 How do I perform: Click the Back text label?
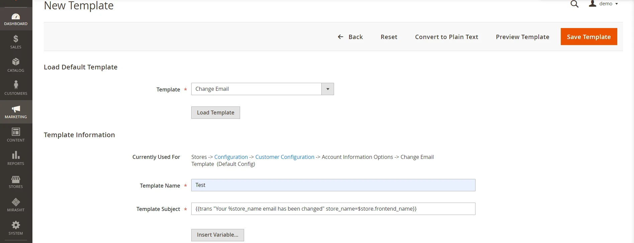(355, 37)
